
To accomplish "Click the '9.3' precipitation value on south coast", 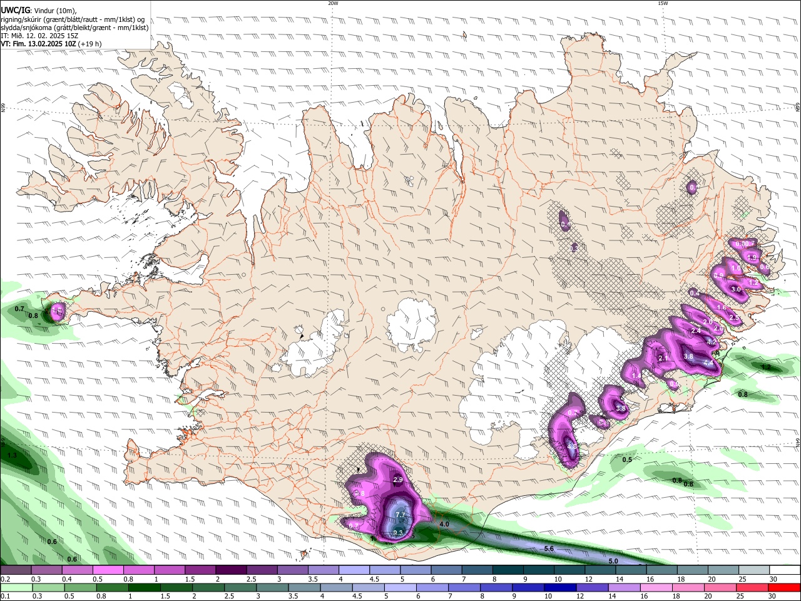I will (x=398, y=533).
